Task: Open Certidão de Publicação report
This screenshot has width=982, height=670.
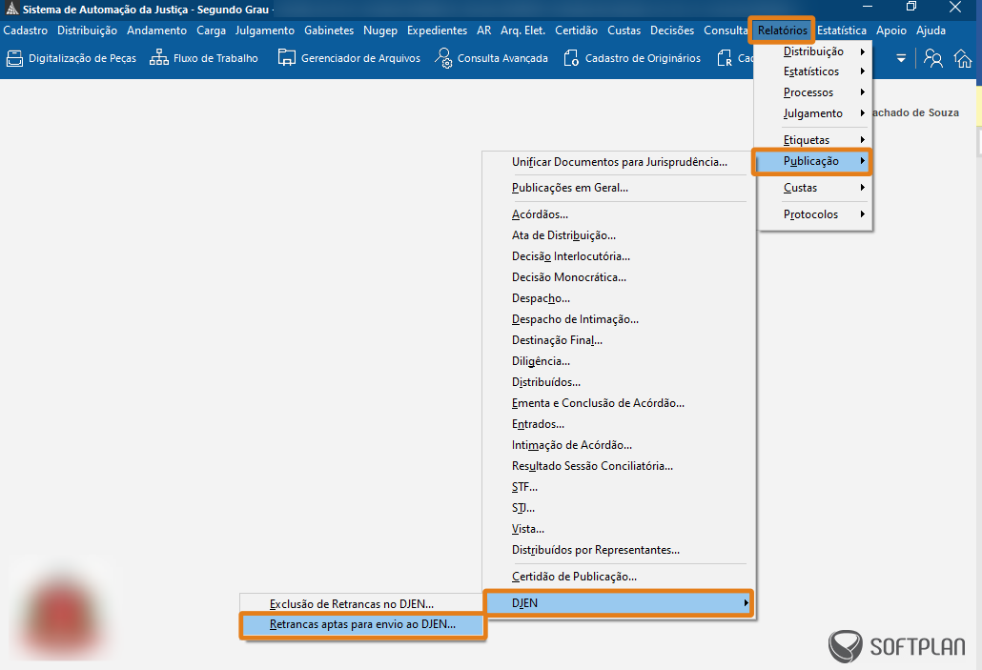Action: [574, 577]
